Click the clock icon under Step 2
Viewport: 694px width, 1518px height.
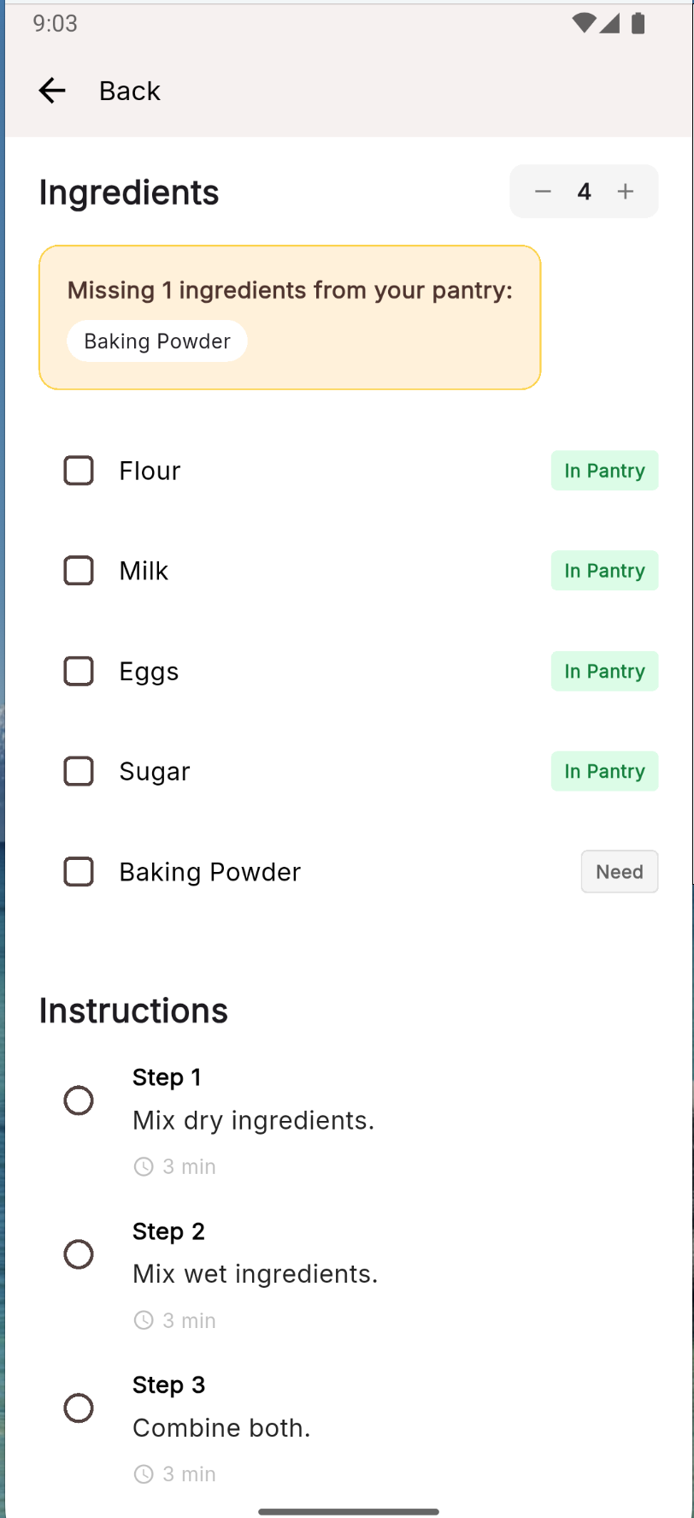click(x=144, y=1320)
